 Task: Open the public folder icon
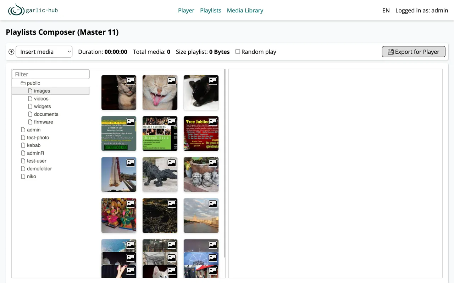[x=23, y=83]
